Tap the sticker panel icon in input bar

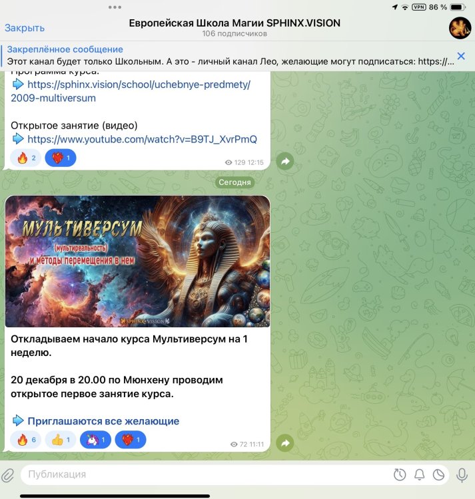439,475
